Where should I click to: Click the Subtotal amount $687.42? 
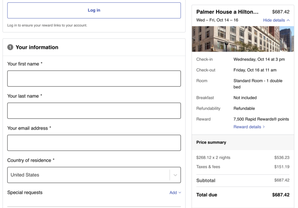point(282,180)
